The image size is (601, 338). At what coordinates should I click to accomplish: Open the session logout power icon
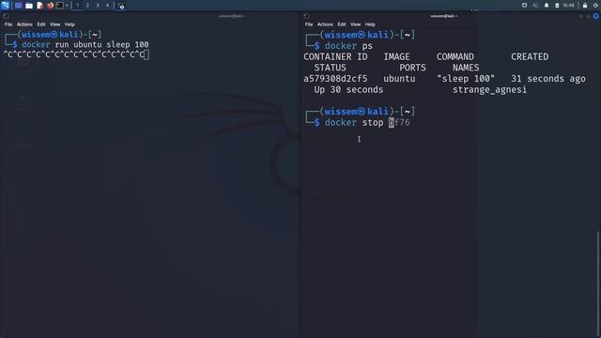596,6
